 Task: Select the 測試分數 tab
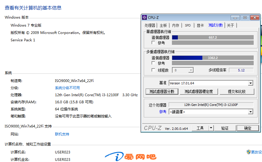216,25
